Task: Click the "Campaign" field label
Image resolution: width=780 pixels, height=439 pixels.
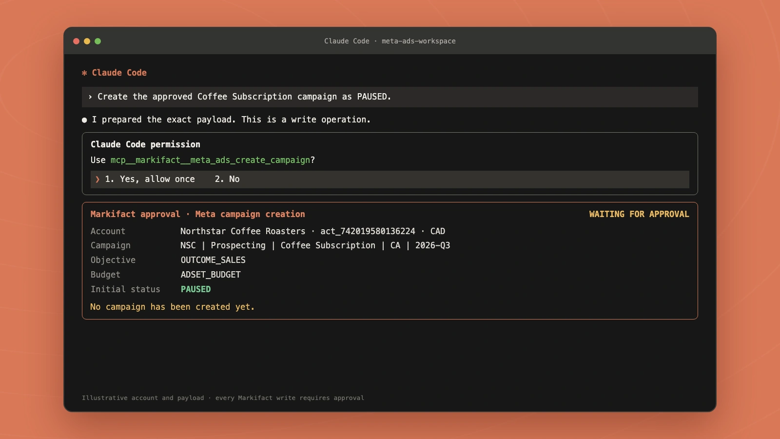Action: point(111,245)
